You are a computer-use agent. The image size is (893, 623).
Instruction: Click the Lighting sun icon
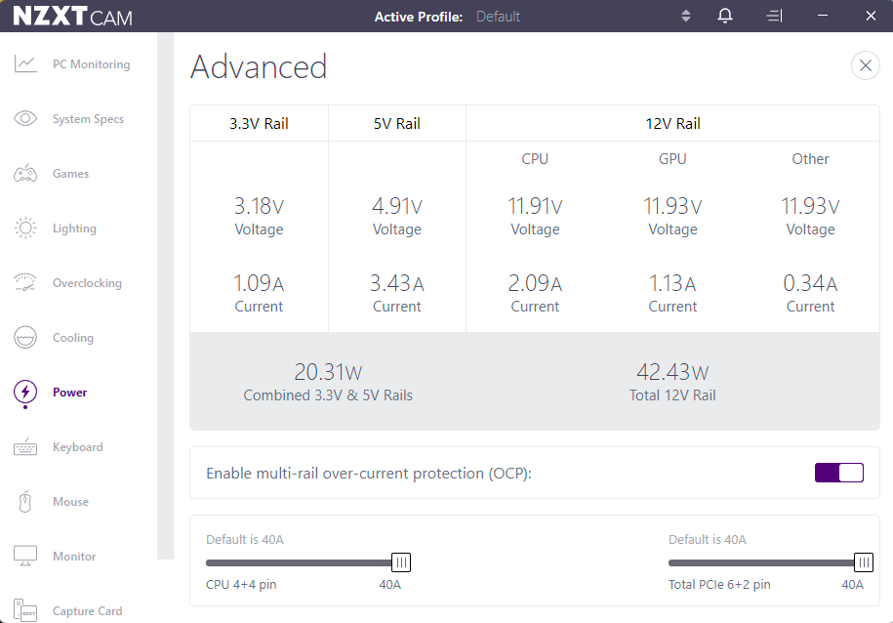point(25,228)
